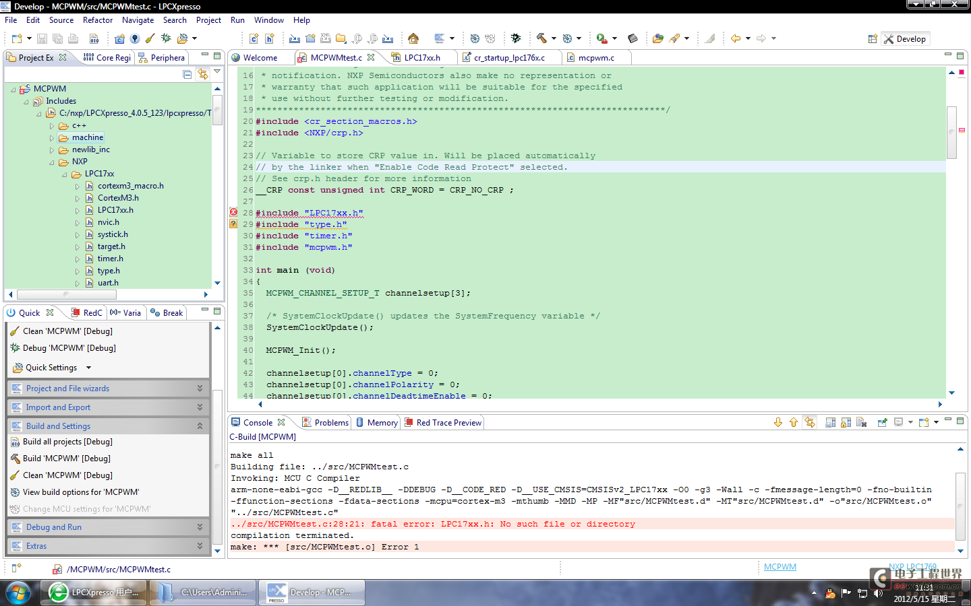
Task: Click the volume icon in system tray
Action: [x=878, y=593]
